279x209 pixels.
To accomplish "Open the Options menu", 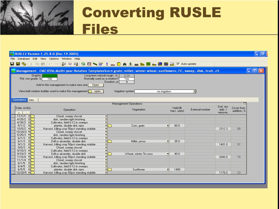I will 54,59.
